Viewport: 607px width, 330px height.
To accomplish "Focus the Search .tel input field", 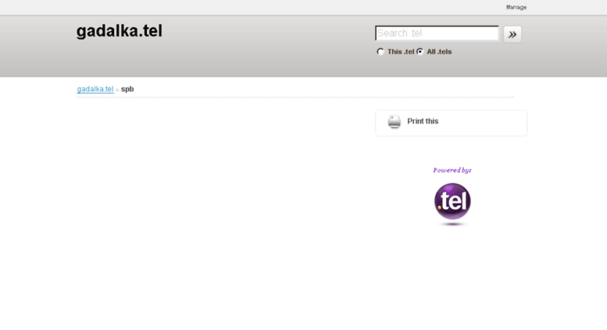I will 437,34.
